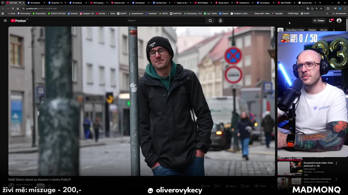
Task: Open the ChatGPT bookmark
Action: [x=122, y=14]
